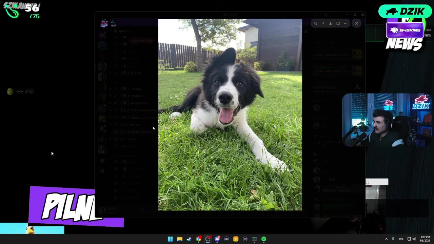Click the microphone tray icon
The height and width of the screenshot is (244, 434).
(393, 239)
